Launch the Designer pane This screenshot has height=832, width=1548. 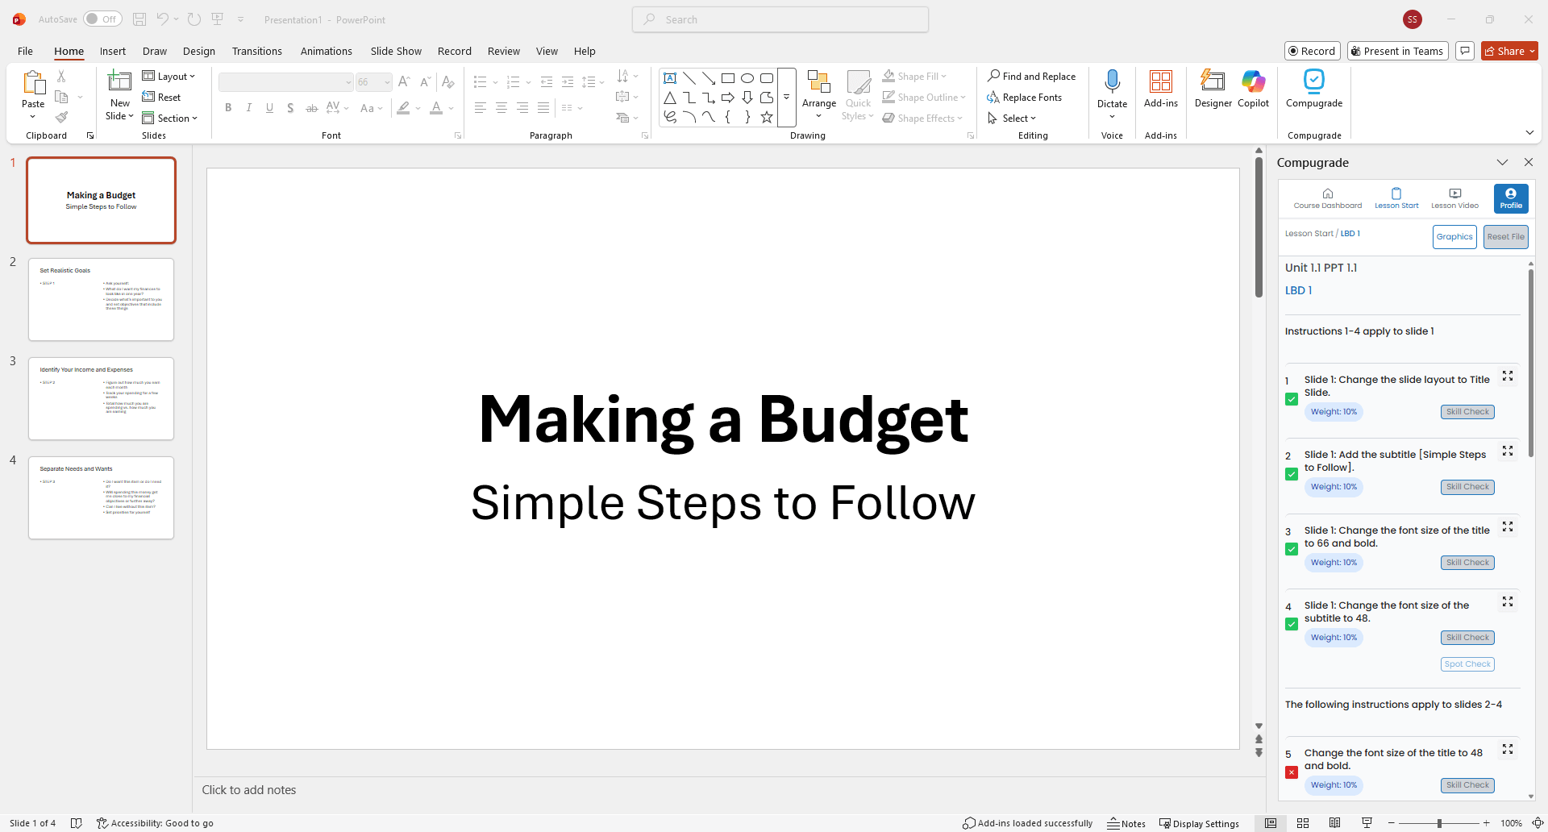1213,89
